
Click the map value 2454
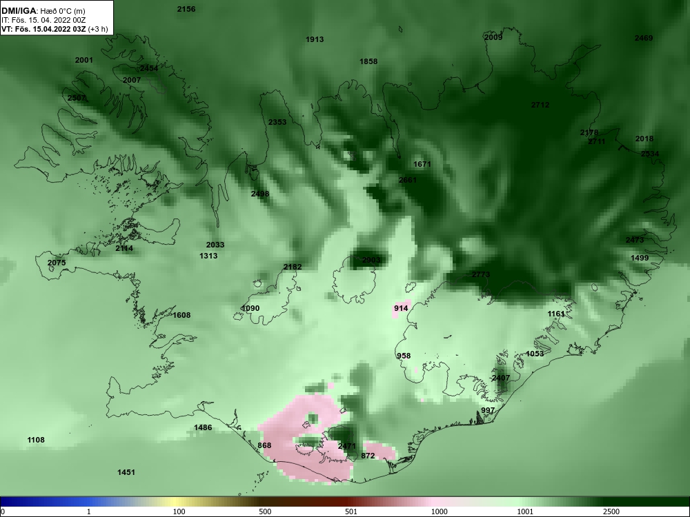pos(149,68)
